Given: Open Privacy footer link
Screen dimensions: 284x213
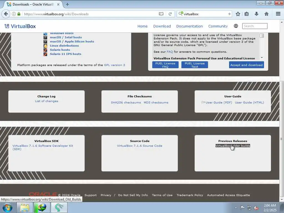Looking at the screenshot, I should pos(106,195).
